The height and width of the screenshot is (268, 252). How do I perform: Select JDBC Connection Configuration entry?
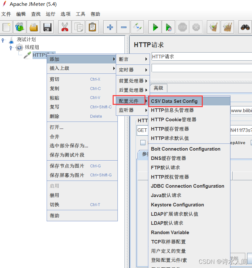click(189, 186)
